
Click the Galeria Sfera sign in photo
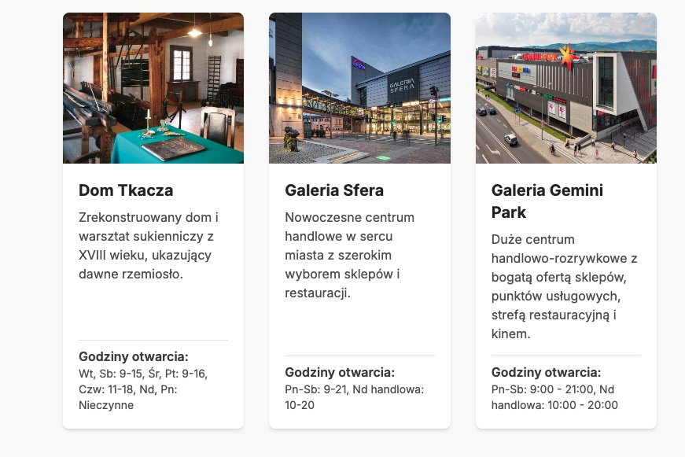(401, 85)
